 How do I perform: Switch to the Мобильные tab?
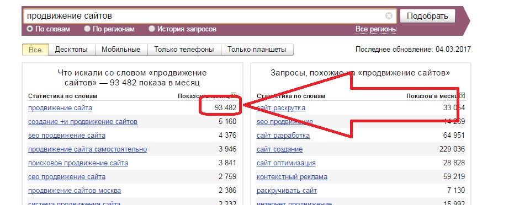tap(121, 50)
